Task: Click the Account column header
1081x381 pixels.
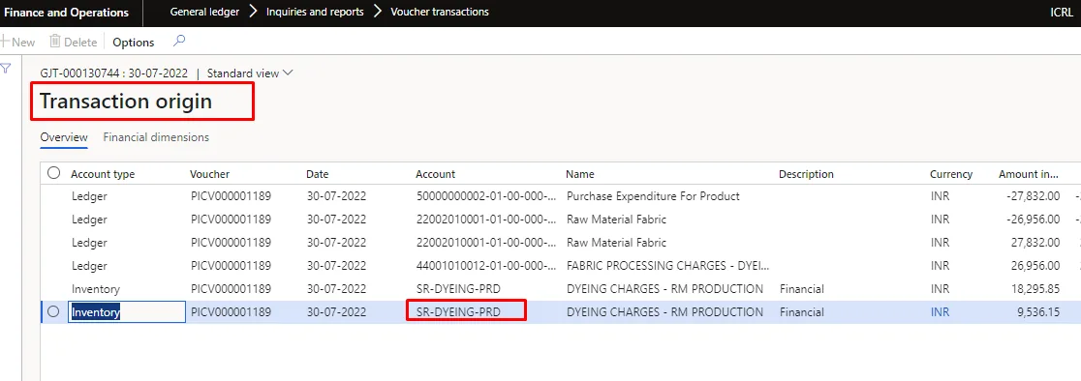Action: point(435,174)
